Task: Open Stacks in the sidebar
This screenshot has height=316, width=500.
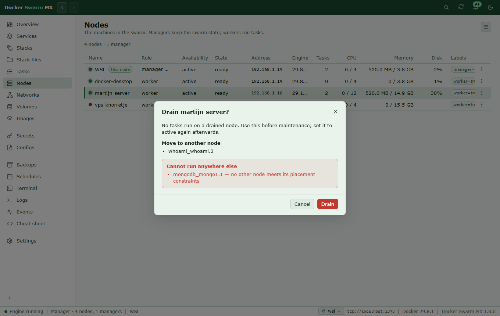Action: tap(37, 48)
